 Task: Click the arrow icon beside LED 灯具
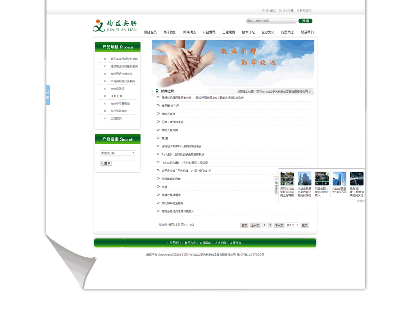105,96
